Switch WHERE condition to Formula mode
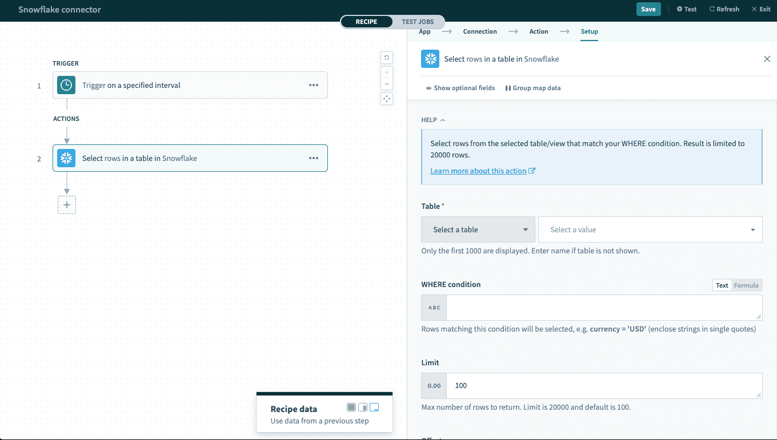The width and height of the screenshot is (777, 440). (746, 285)
